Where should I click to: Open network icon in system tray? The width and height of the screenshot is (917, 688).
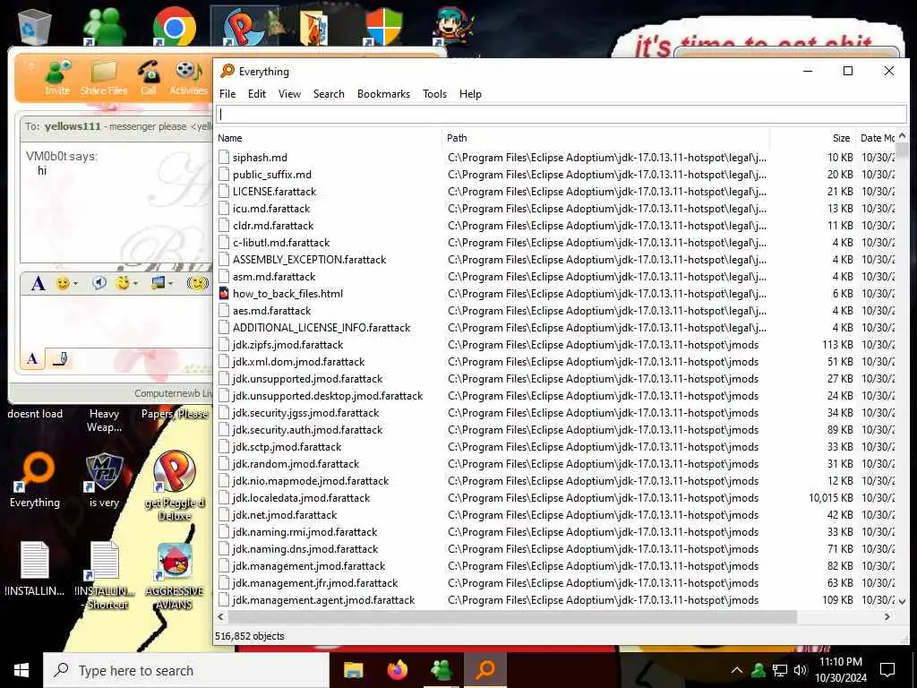779,670
